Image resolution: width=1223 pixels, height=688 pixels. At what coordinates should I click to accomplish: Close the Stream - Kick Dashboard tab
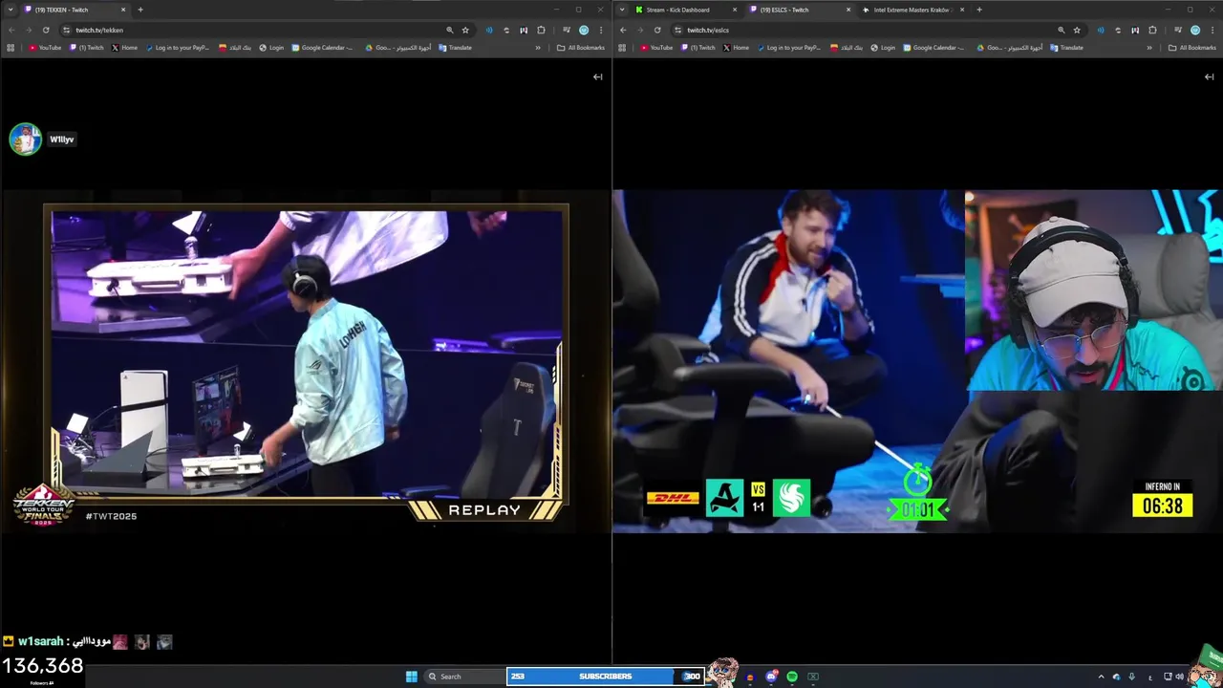pos(735,10)
